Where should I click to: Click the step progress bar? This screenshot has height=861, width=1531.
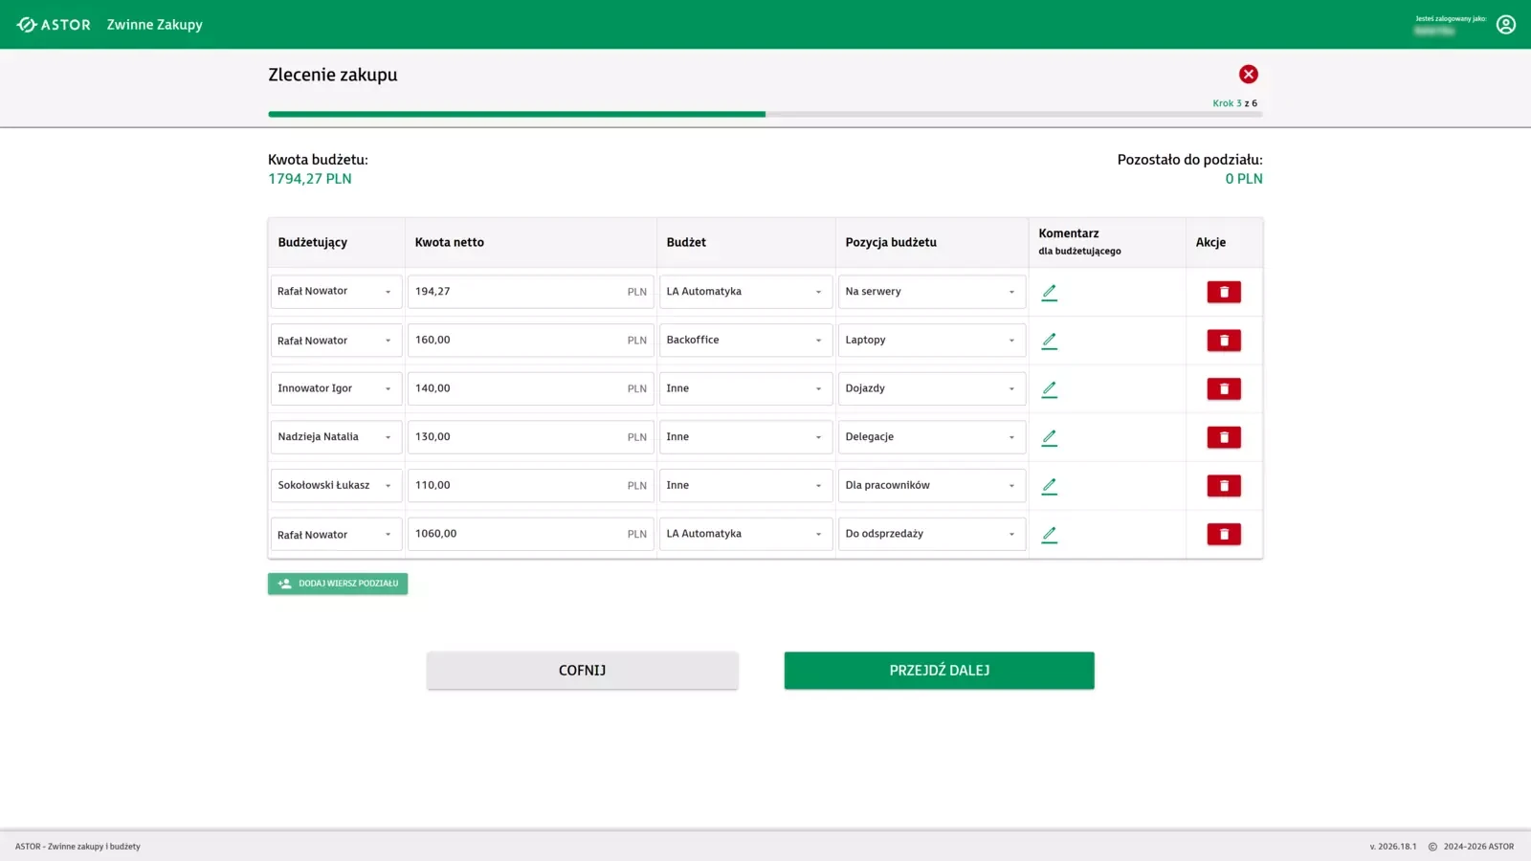pyautogui.click(x=765, y=114)
